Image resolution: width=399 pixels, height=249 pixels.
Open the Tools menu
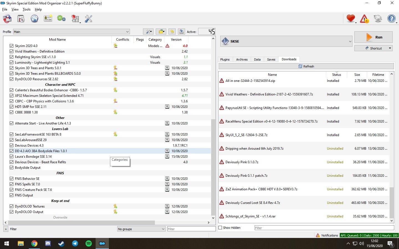click(x=27, y=9)
